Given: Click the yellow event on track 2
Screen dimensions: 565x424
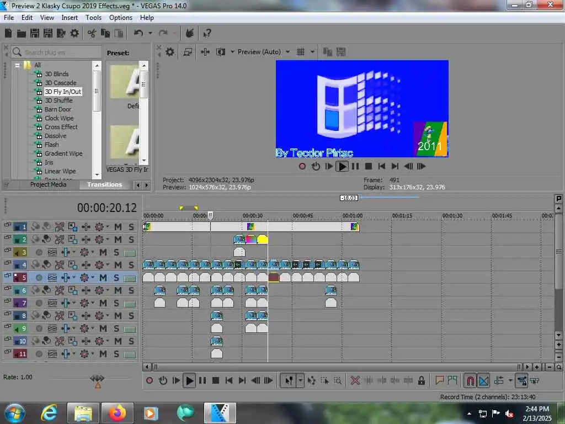Looking at the screenshot, I should click(262, 240).
